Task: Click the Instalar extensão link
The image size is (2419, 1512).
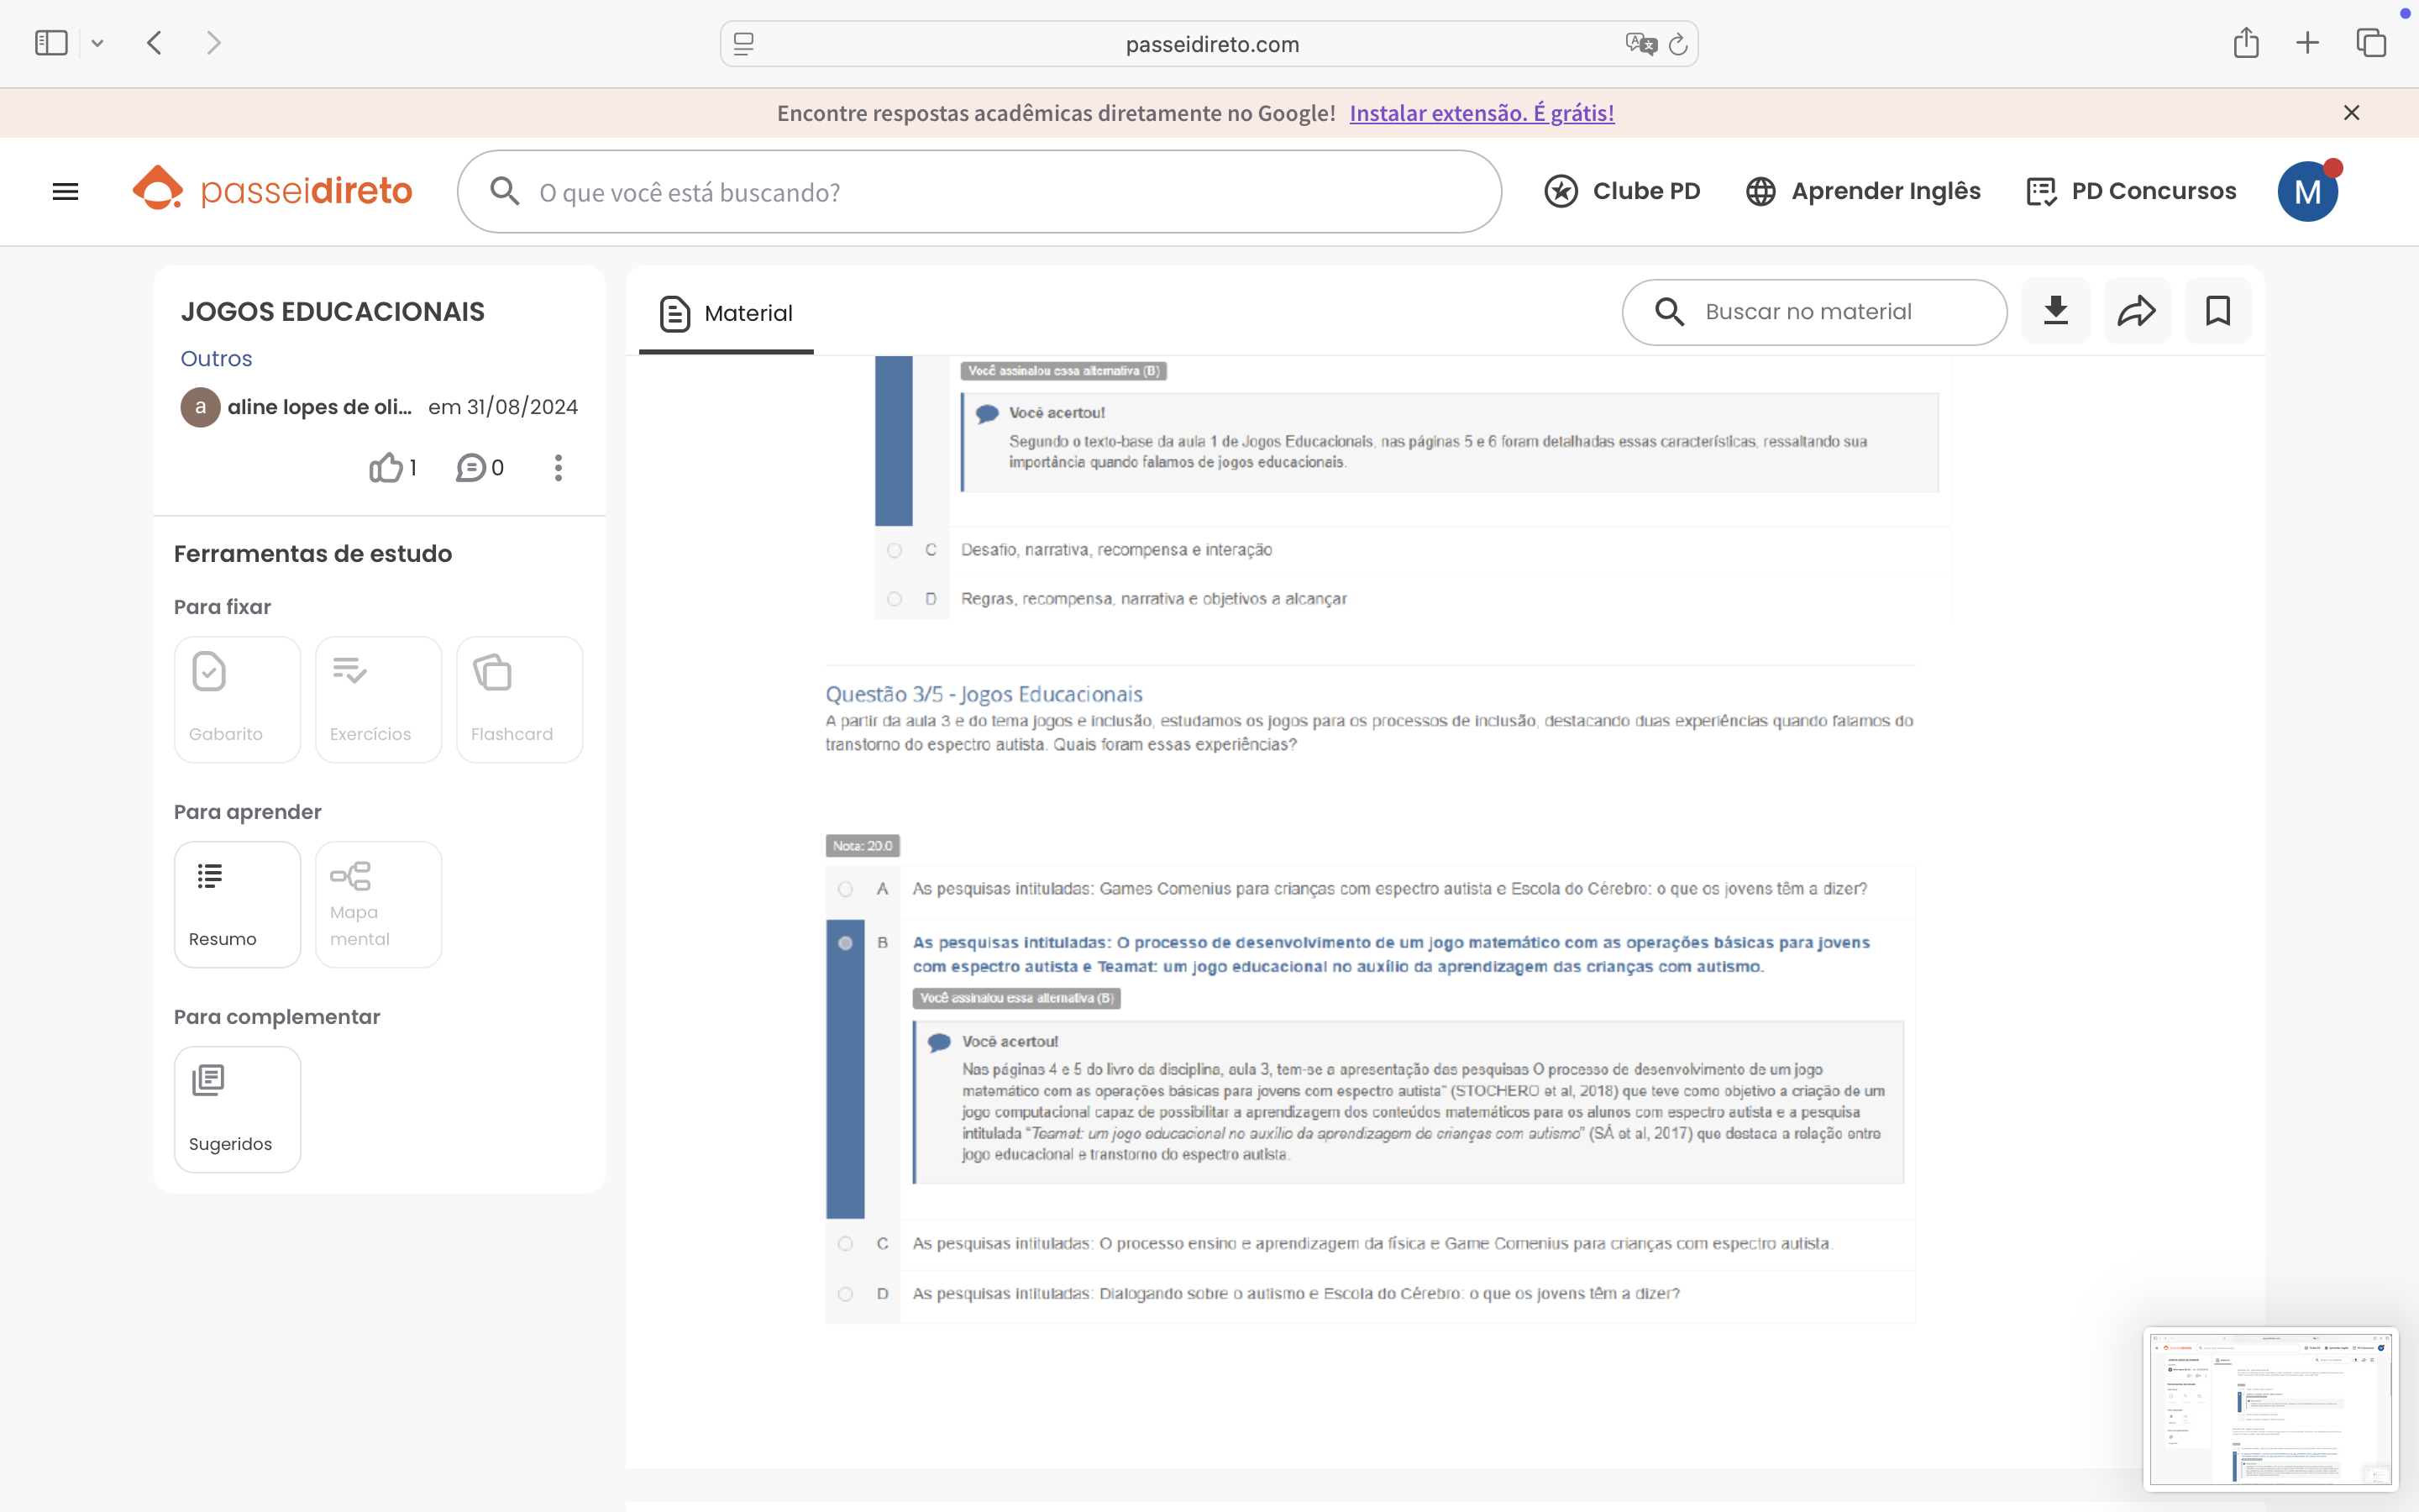Action: [1482, 113]
